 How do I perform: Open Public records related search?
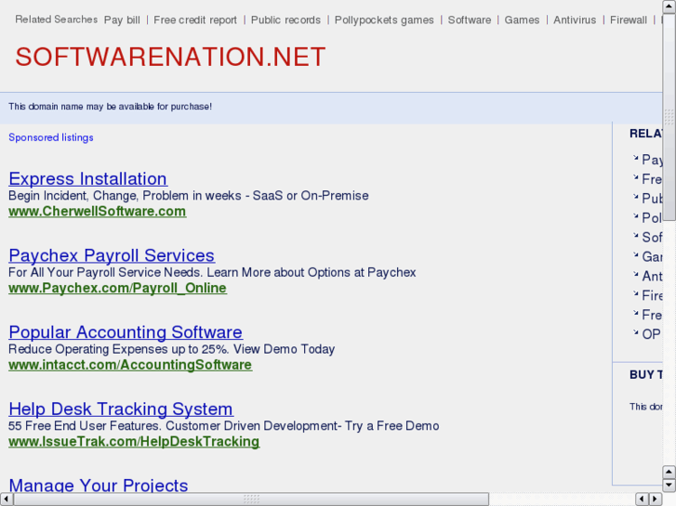coord(285,20)
